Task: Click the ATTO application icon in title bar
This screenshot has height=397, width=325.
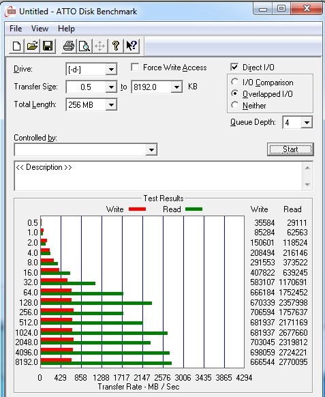Action: [x=10, y=12]
